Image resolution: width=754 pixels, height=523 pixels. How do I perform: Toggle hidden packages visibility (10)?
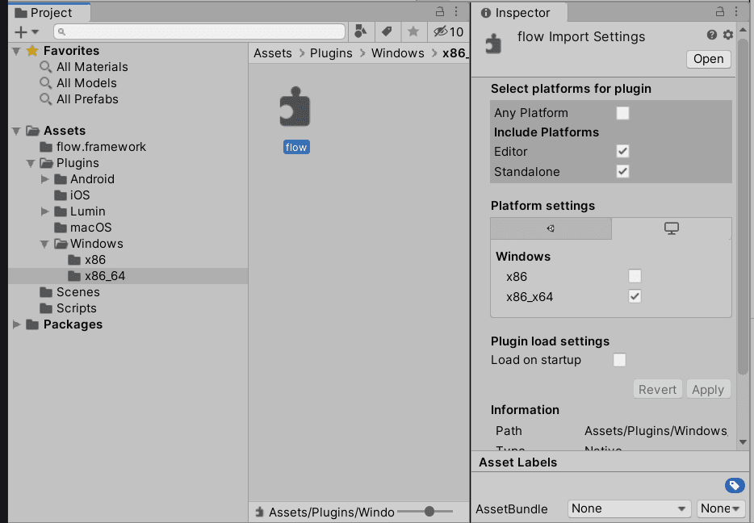(448, 31)
